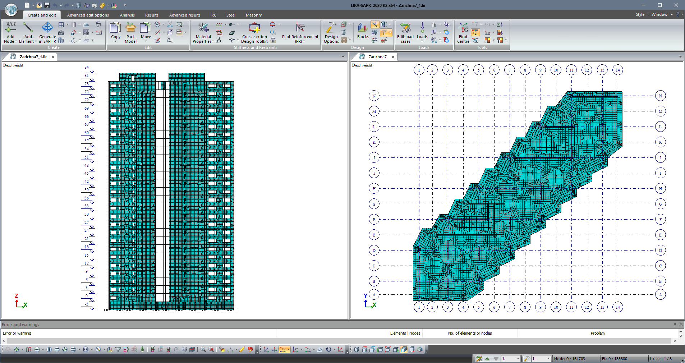Open the Window dropdown menu
The height and width of the screenshot is (363, 685).
[660, 14]
